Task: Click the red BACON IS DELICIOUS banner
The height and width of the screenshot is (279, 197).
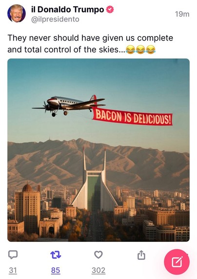Action: click(132, 116)
